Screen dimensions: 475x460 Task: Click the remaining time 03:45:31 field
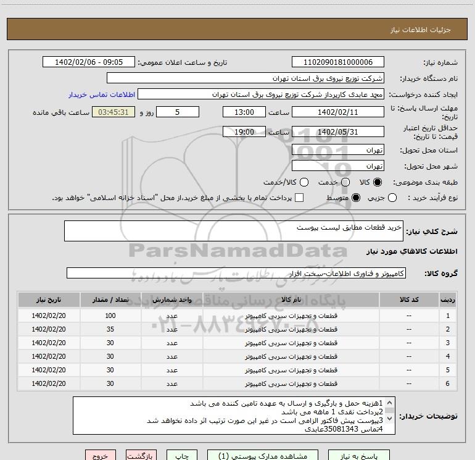[114, 112]
